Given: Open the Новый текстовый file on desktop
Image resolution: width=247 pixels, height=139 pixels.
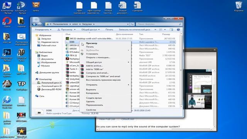Looking at the screenshot, I should [x=108, y=7].
